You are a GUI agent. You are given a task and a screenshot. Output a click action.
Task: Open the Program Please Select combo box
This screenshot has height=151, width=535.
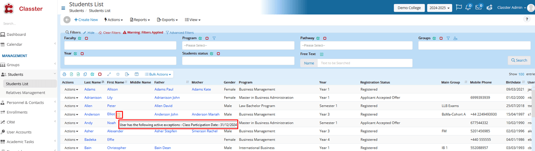238,45
